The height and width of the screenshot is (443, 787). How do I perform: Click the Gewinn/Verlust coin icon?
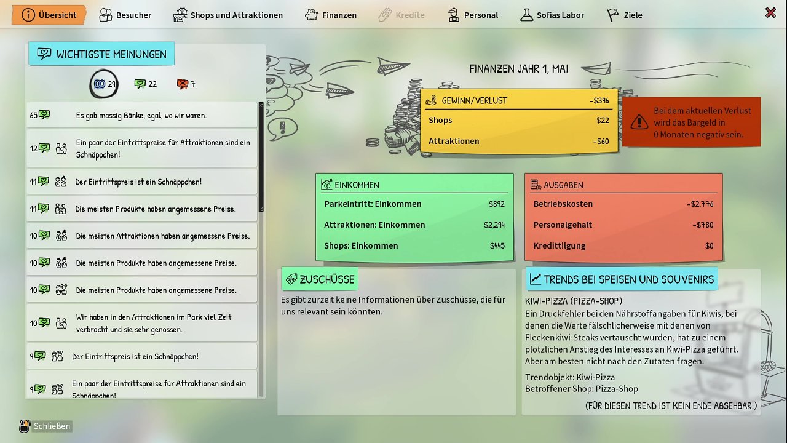click(431, 100)
